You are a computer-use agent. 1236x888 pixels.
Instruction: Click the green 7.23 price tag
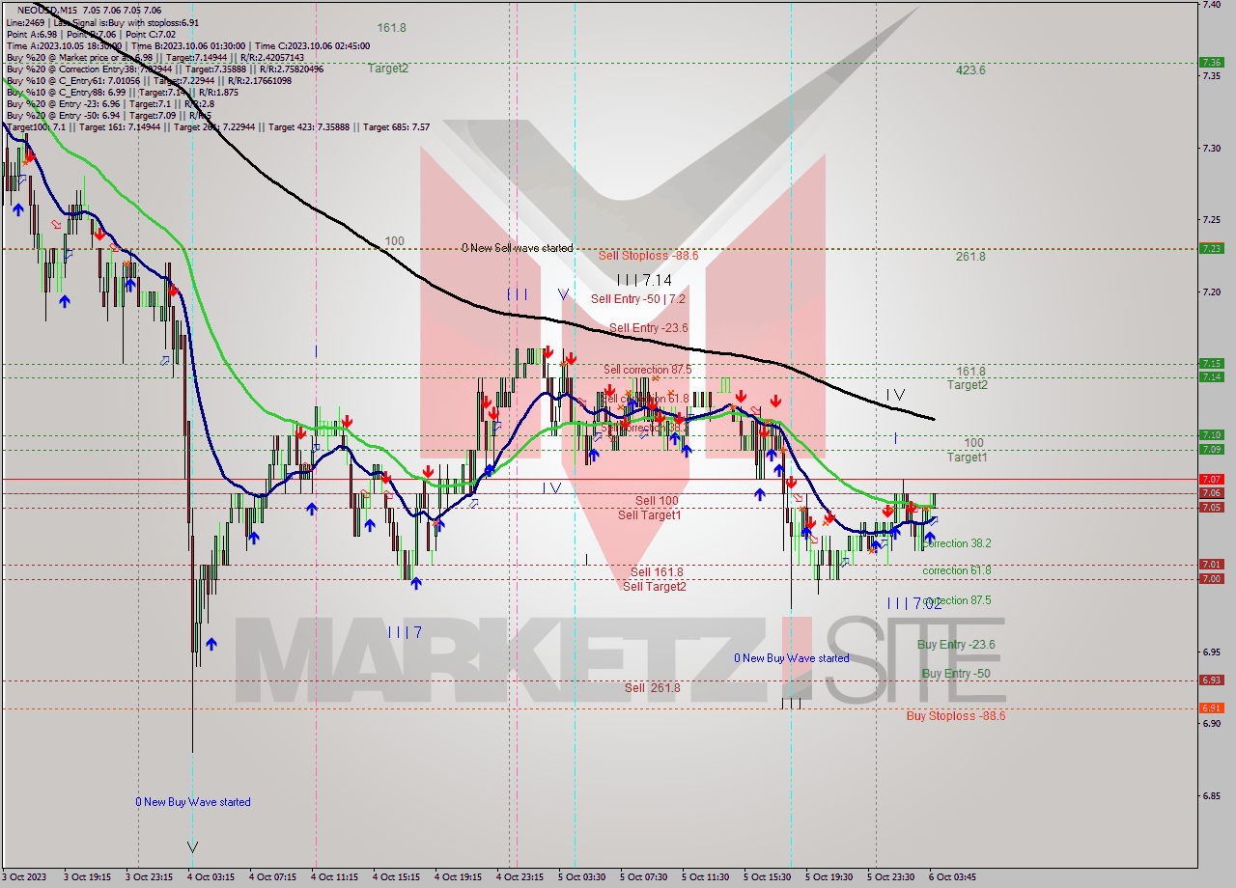[x=1211, y=248]
